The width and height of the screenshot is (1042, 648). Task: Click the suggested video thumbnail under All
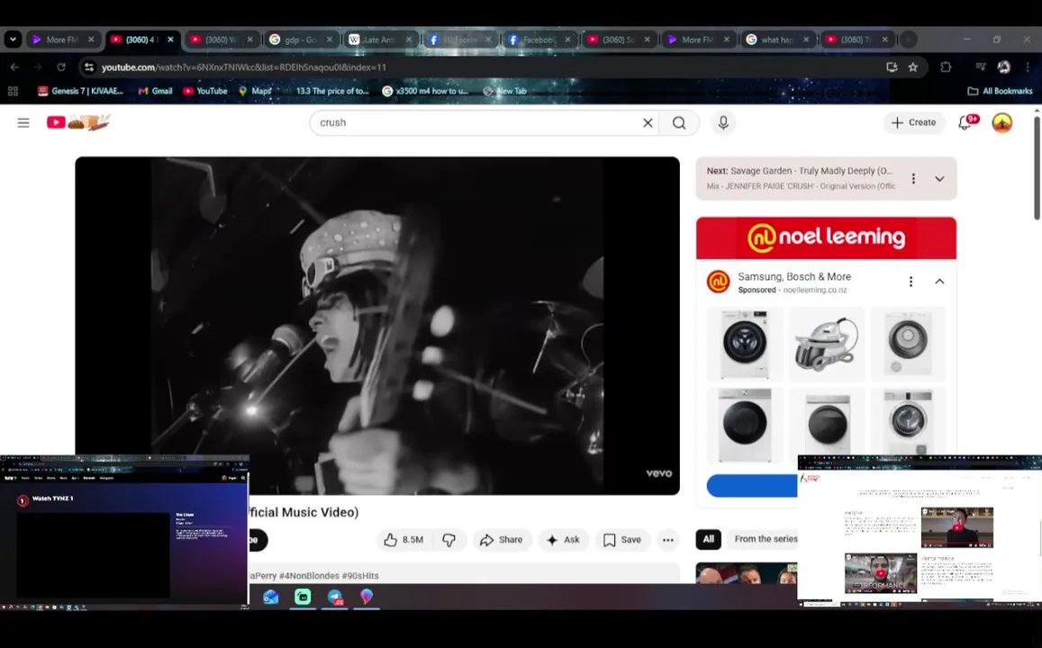click(x=747, y=573)
